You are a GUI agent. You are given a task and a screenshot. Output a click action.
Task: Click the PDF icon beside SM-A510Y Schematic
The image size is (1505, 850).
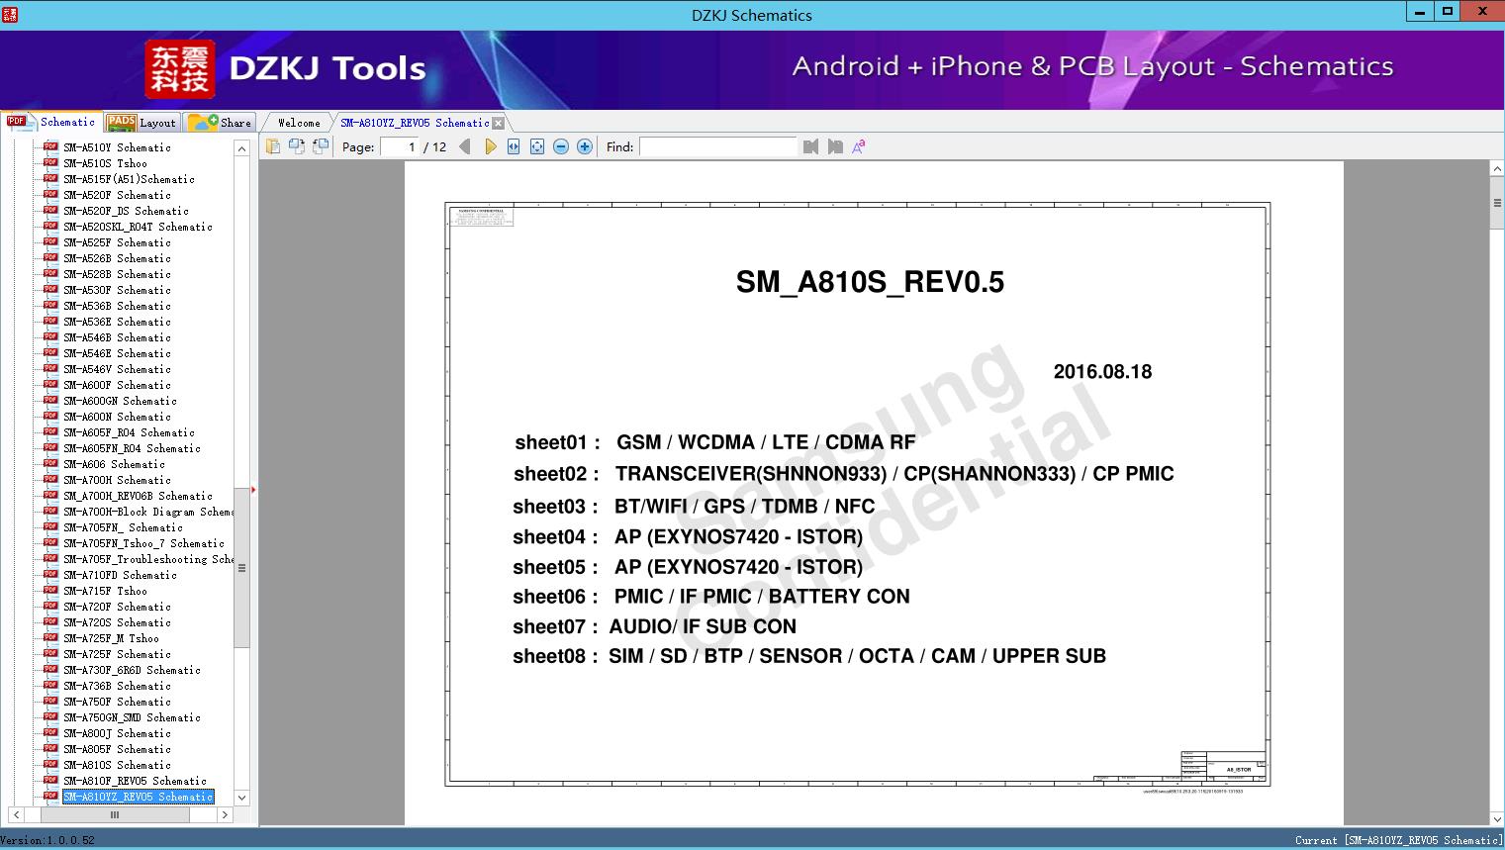[50, 147]
